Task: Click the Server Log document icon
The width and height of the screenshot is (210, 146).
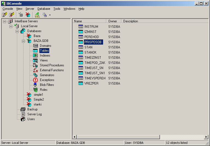Action: pos(23,114)
